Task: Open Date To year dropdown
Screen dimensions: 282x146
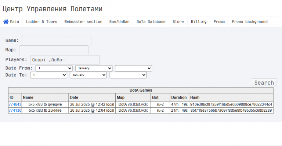Action: click(x=128, y=75)
